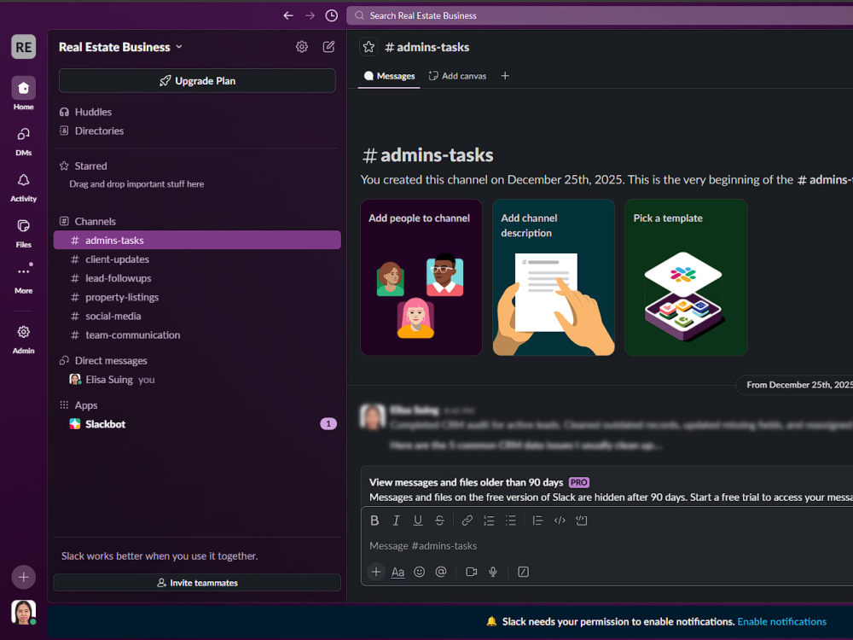Screen dimensions: 853x640
Task: Add a new tab with plus icon
Action: [505, 76]
